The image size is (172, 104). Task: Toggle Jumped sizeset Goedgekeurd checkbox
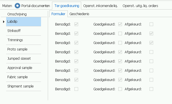pyautogui.click(x=120, y=61)
